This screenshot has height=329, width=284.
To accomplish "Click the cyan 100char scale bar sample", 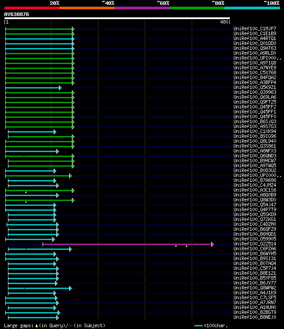I will click(x=198, y=325).
